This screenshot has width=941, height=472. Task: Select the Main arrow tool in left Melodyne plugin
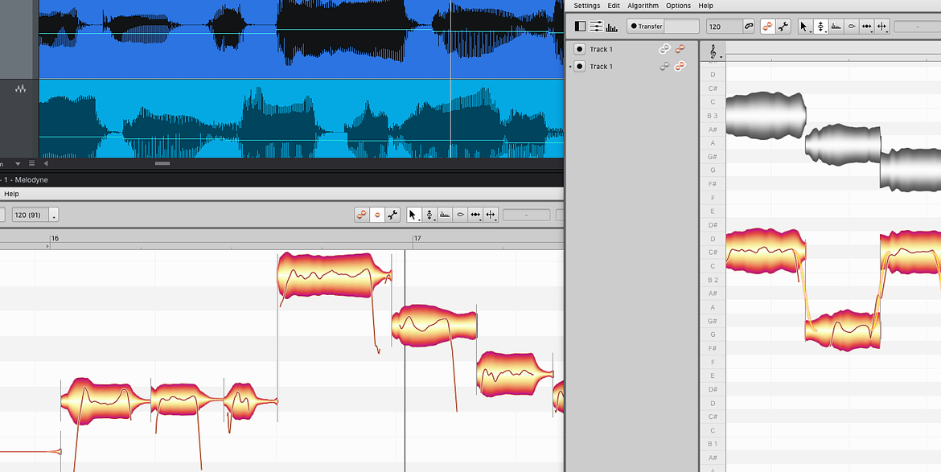[414, 215]
